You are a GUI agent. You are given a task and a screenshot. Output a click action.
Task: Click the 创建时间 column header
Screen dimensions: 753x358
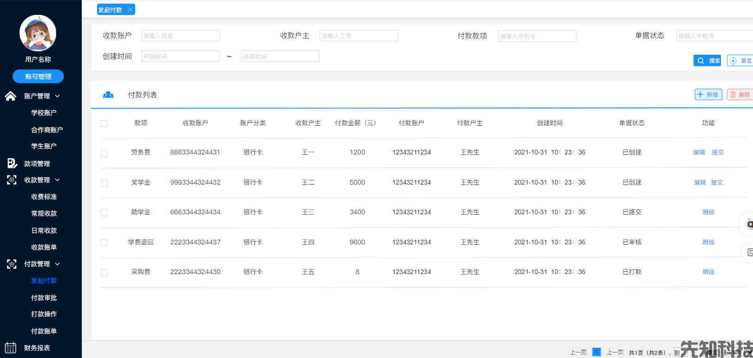(x=550, y=123)
